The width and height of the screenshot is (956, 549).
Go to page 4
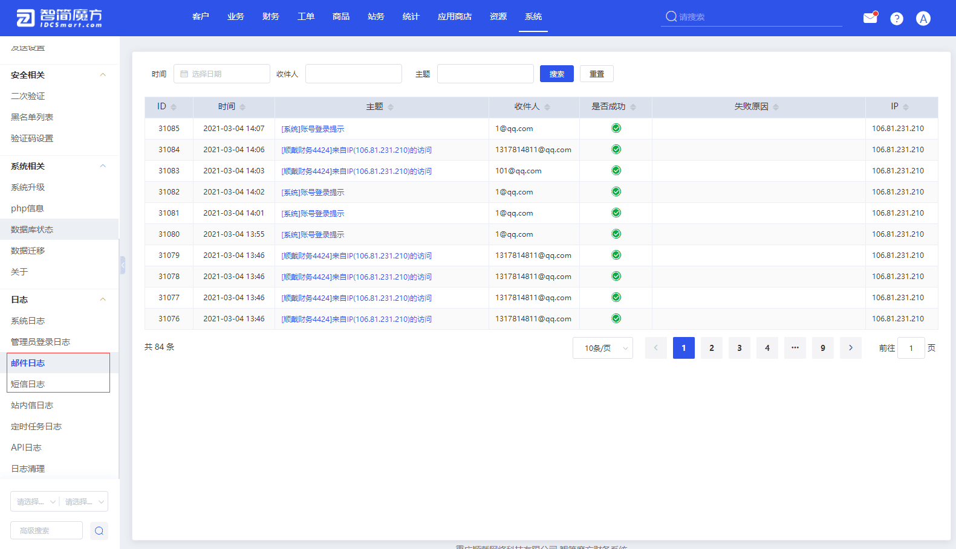[x=767, y=348]
